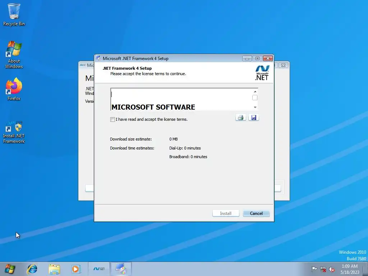Close the .NET Framework 4 Setup window
This screenshot has width=368, height=276.
tap(268, 59)
